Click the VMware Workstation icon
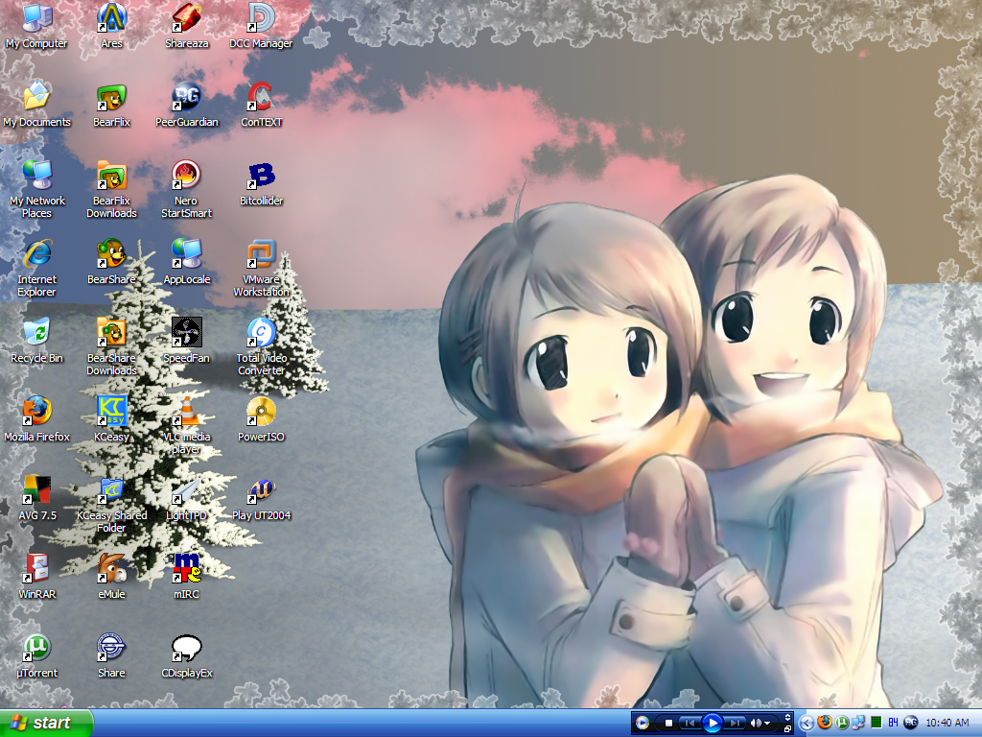The image size is (982, 737). pyautogui.click(x=261, y=269)
